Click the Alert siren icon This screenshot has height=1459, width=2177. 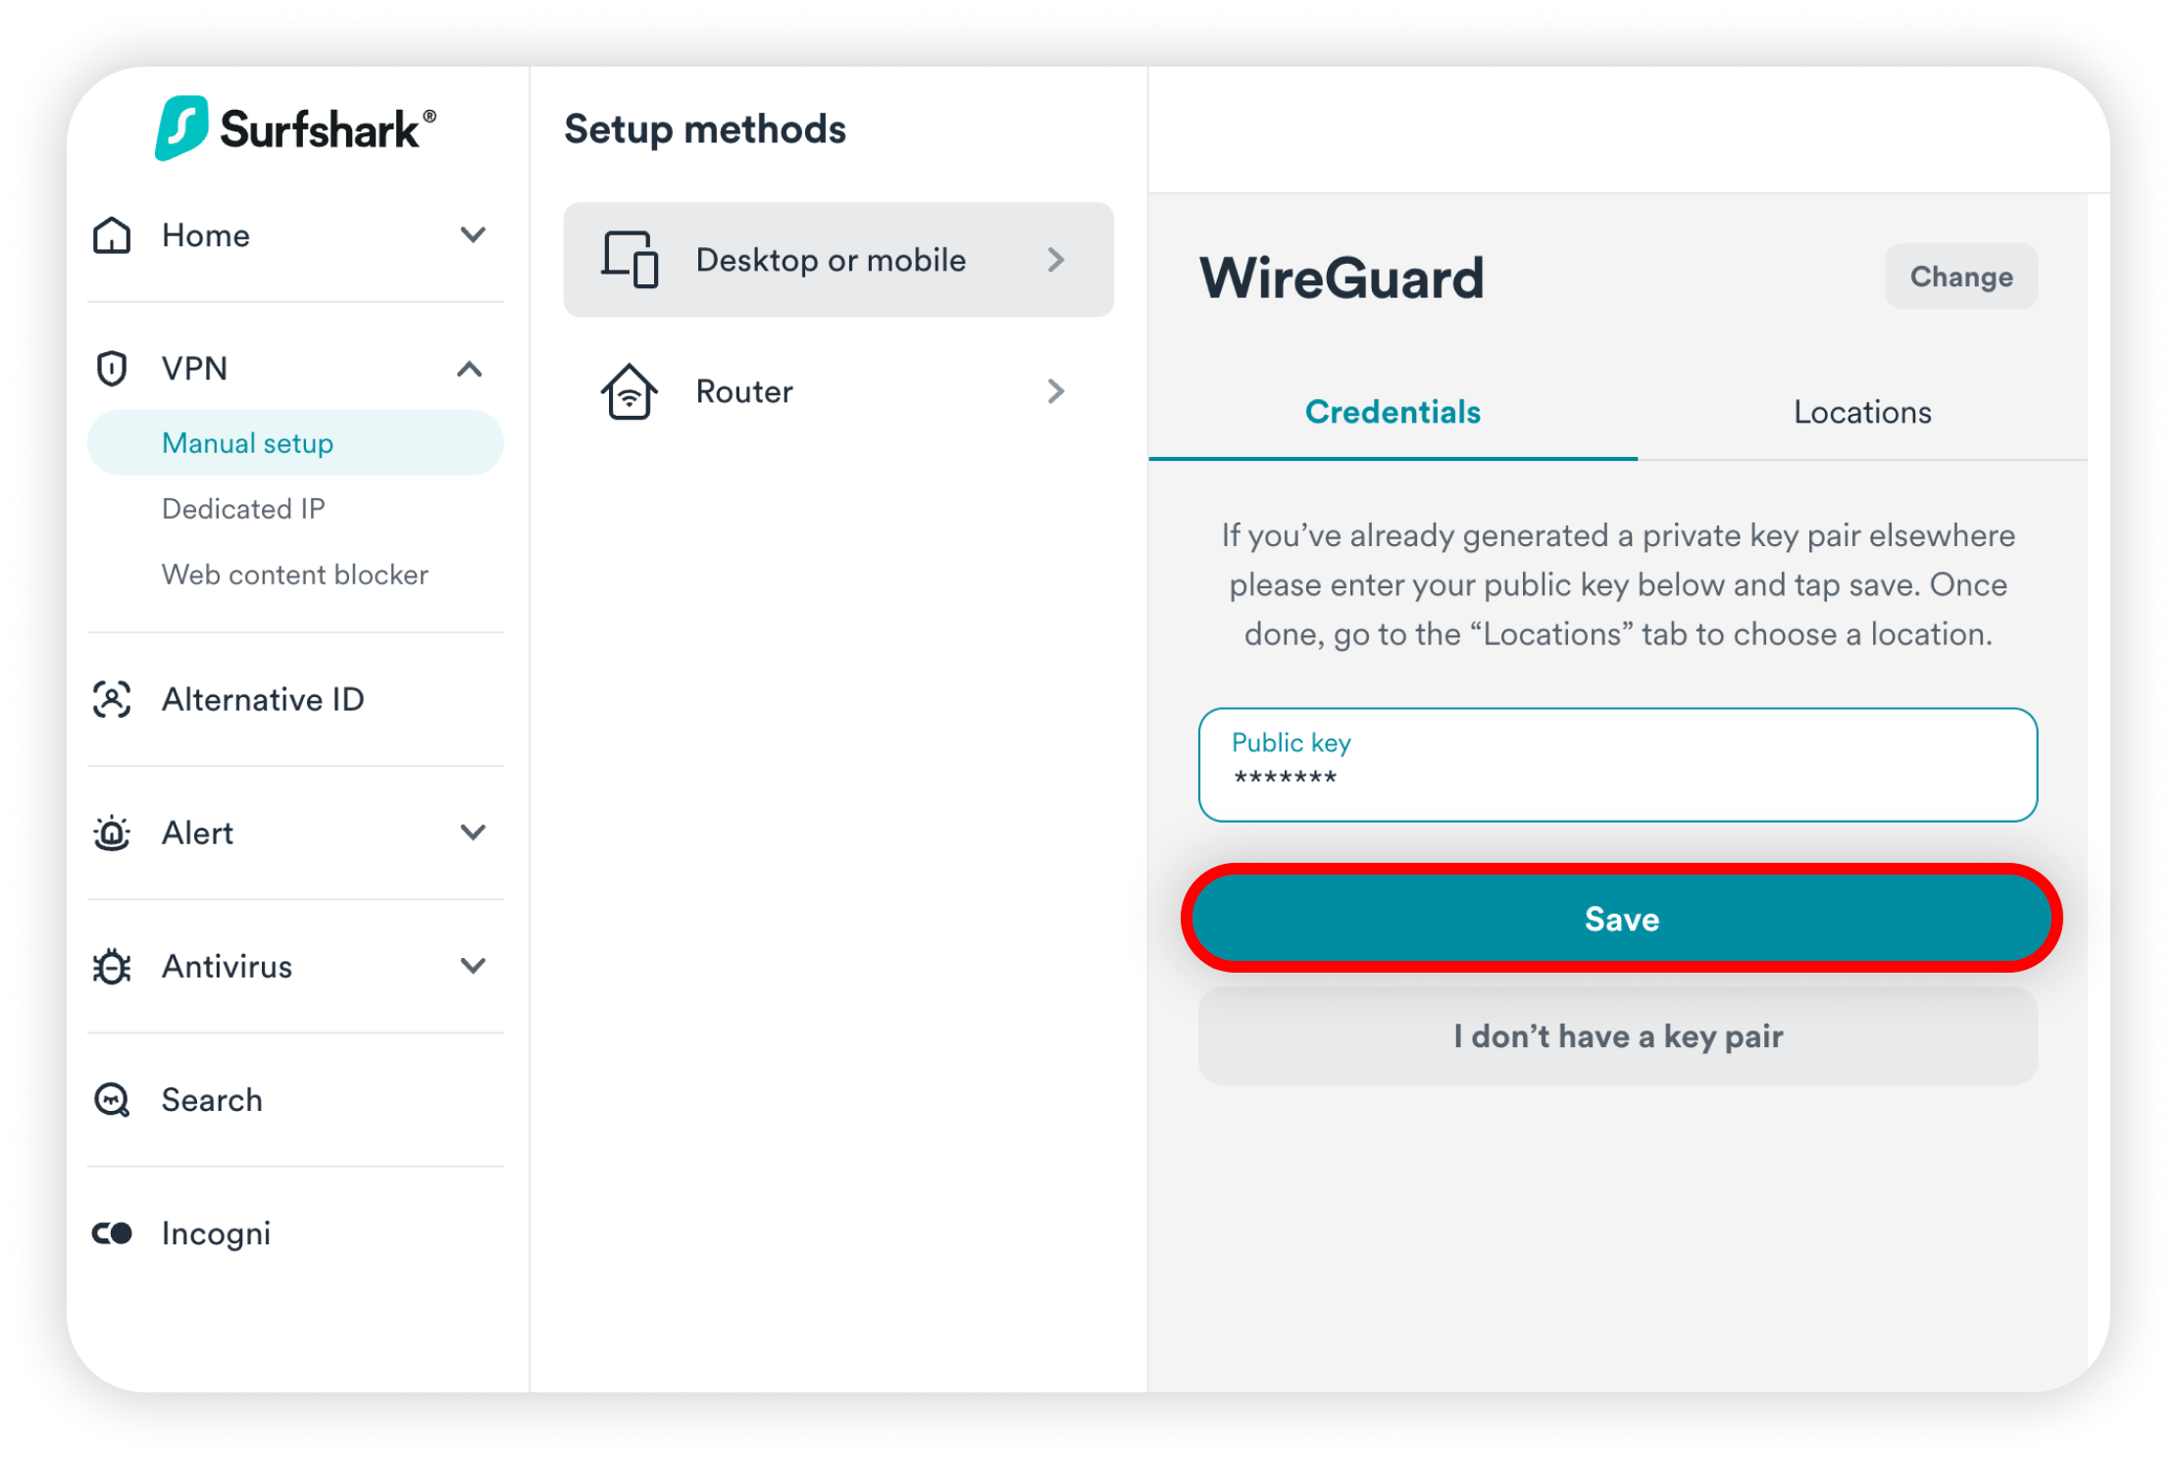(x=112, y=833)
